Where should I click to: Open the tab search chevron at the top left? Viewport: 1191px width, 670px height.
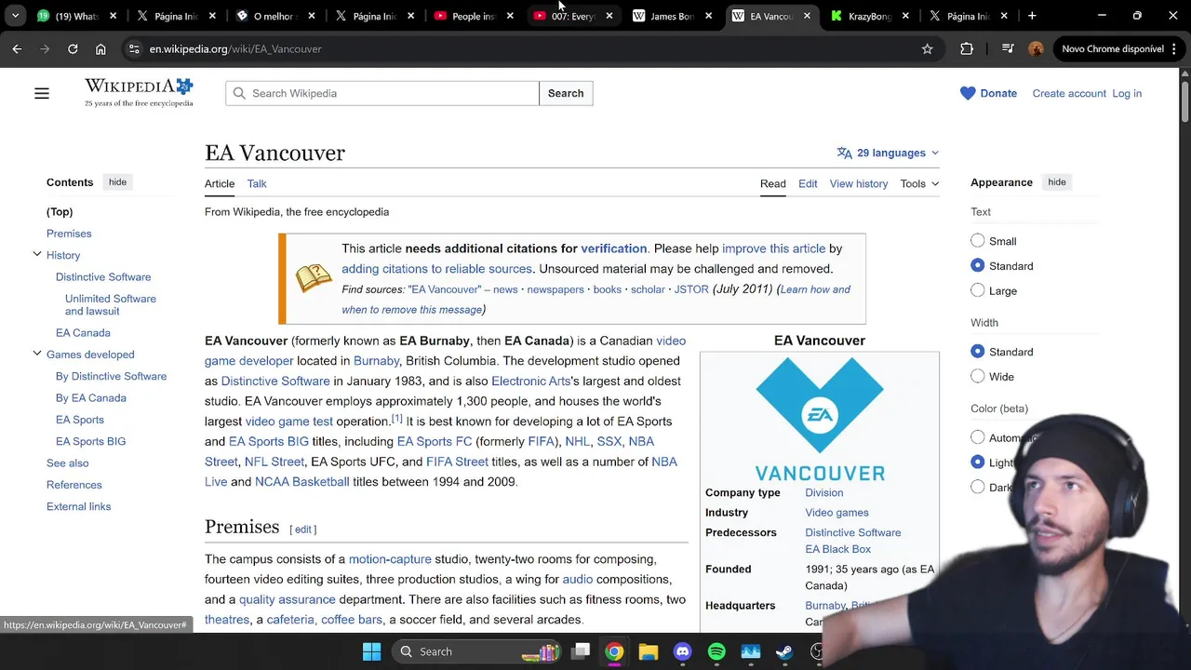pos(17,16)
